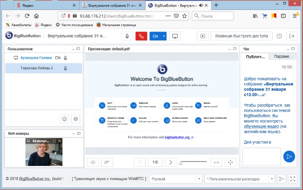Screen dimensions: 303x190
Task: Switch to the Публич... chat tab
Action: 255,57
